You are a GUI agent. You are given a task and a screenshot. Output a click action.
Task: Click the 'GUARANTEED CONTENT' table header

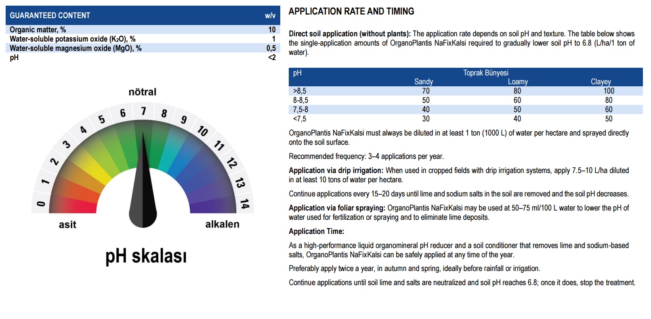tap(50, 16)
